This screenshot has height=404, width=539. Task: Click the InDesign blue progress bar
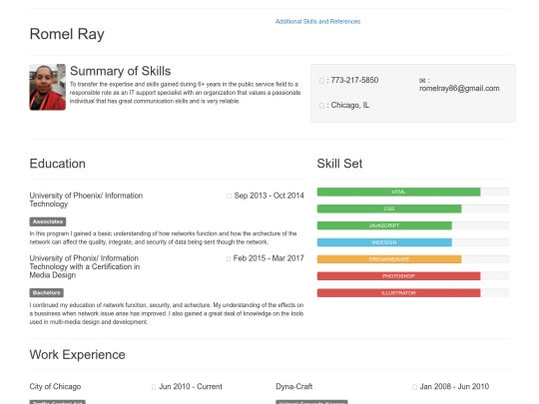[384, 242]
